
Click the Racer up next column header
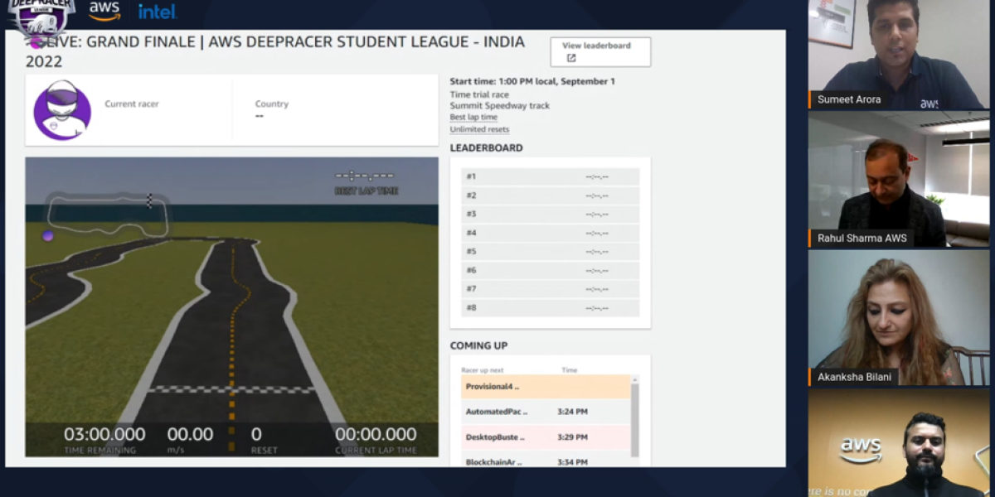(x=482, y=369)
